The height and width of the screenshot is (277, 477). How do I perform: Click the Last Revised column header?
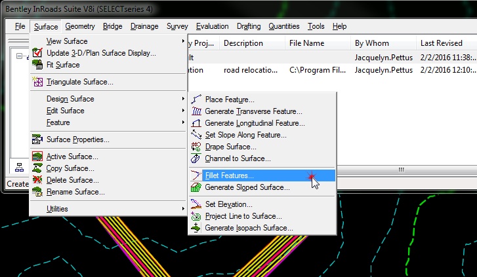(447, 43)
